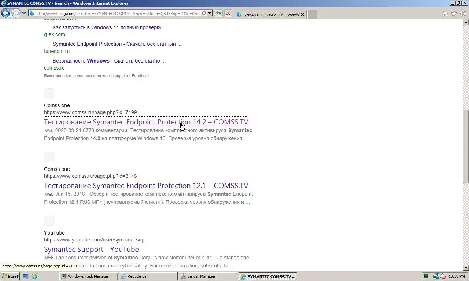This screenshot has width=469, height=281.
Task: Click the Show Desktop quick launch icon
Action: point(26,276)
